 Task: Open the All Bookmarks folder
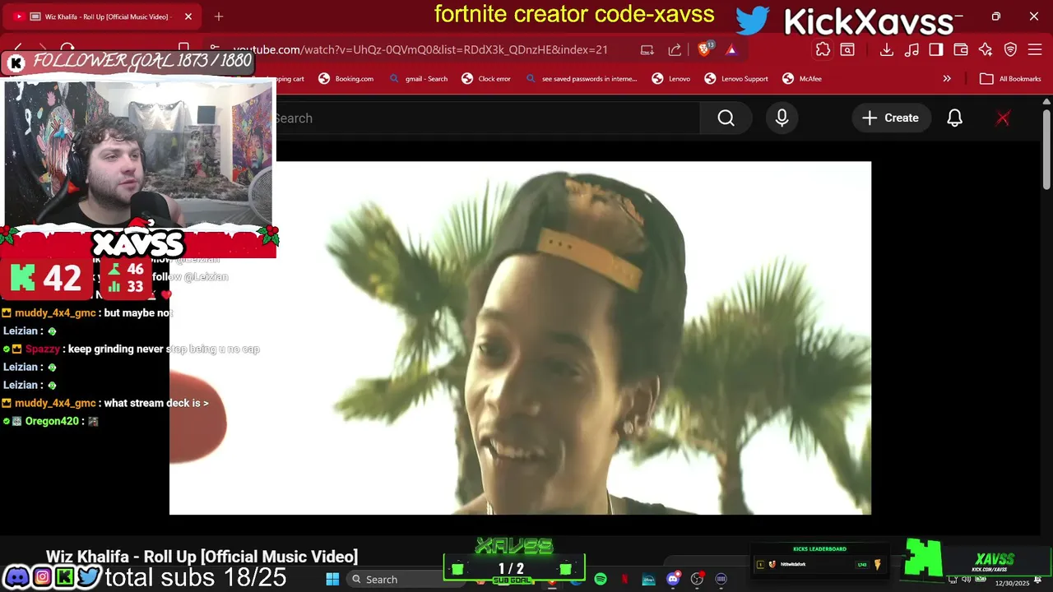pos(1010,79)
